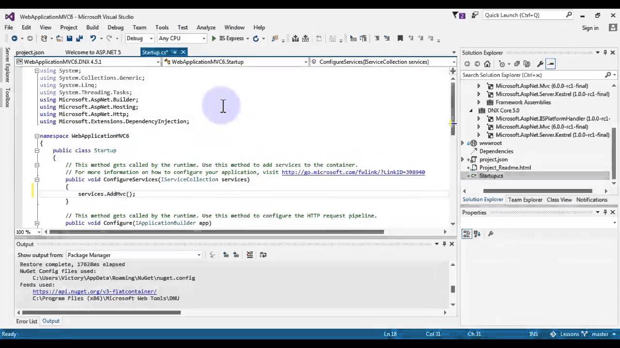This screenshot has height=348, width=620.
Task: Open the Analyze menu
Action: click(x=206, y=28)
